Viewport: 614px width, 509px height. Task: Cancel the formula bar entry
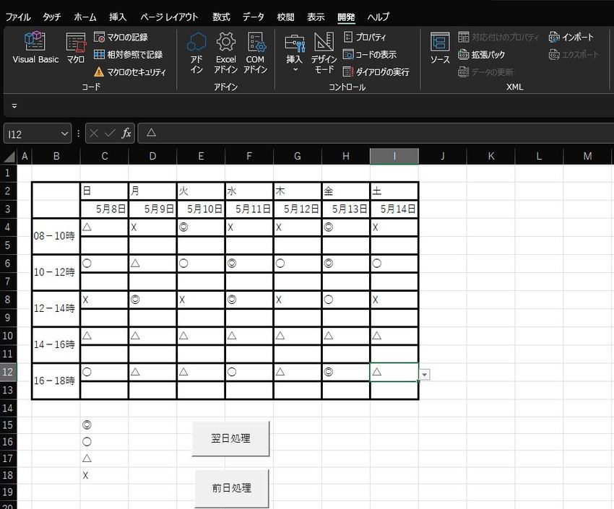click(94, 134)
